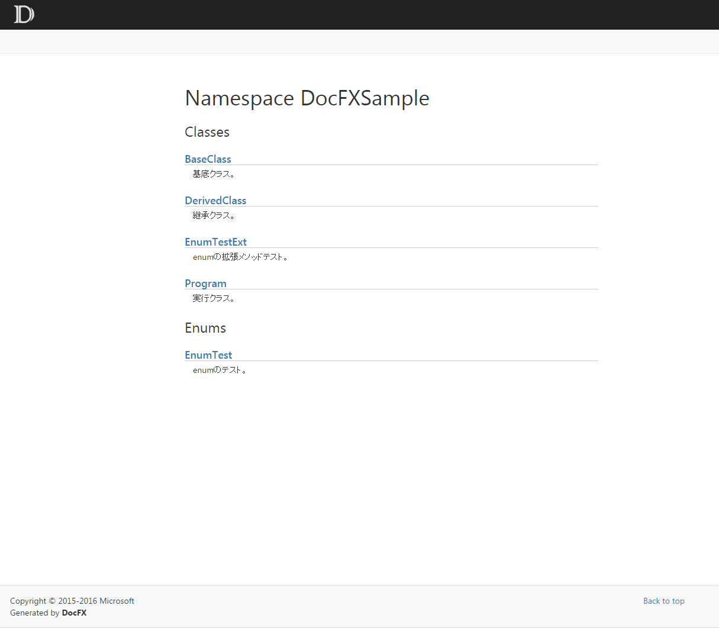Open the BaseClass documentation link
The width and height of the screenshot is (719, 628).
(x=208, y=159)
